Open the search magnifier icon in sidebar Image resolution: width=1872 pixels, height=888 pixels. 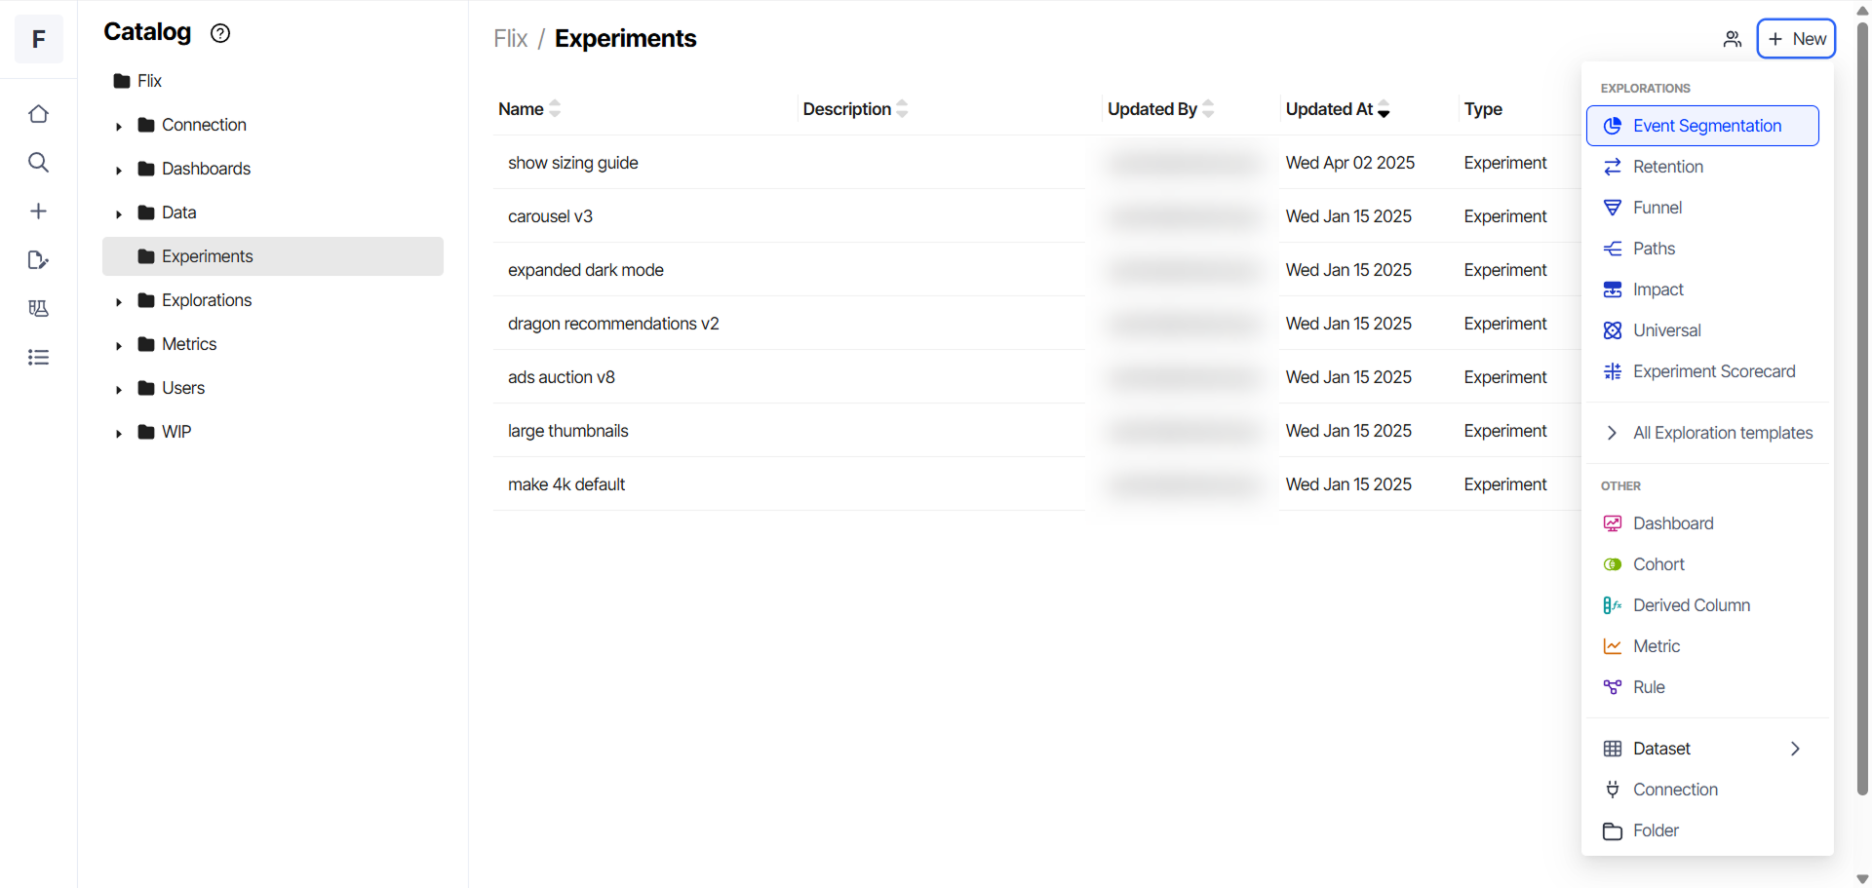[38, 163]
